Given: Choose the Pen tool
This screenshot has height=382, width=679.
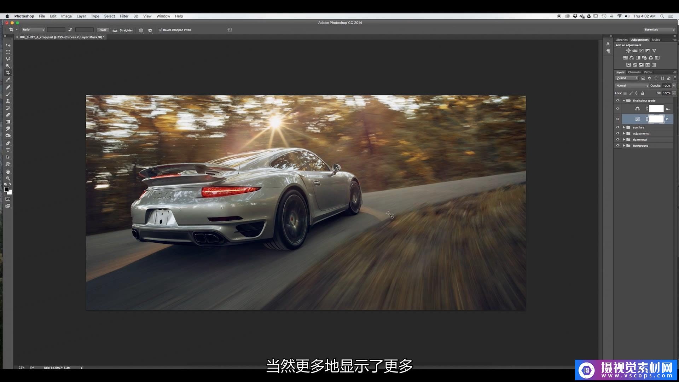Looking at the screenshot, I should click(8, 143).
